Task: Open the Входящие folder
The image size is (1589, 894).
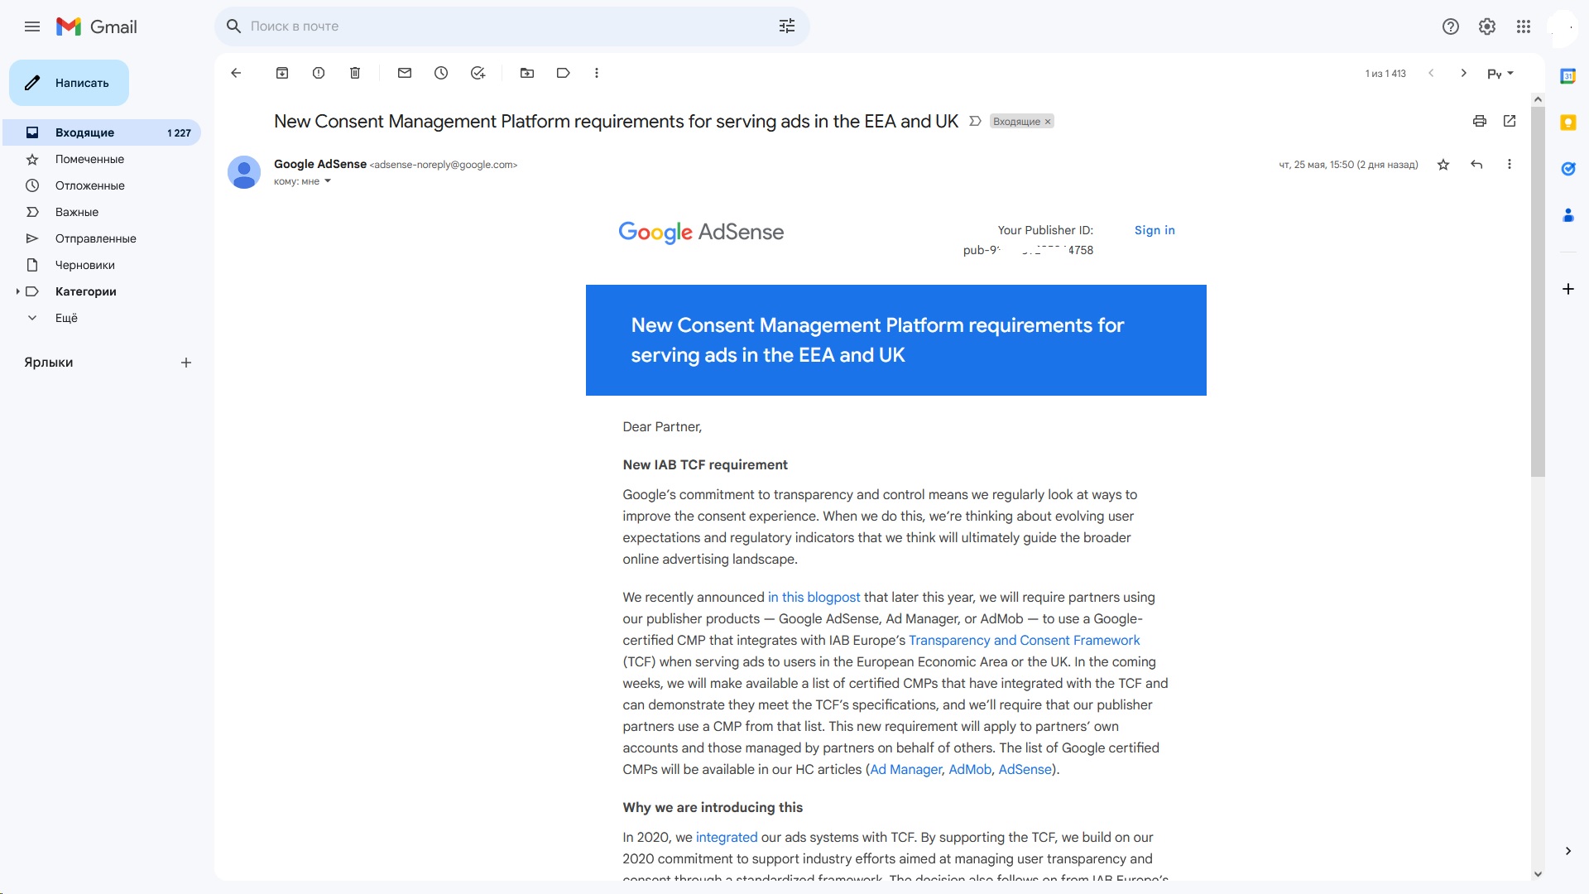Action: tap(103, 132)
